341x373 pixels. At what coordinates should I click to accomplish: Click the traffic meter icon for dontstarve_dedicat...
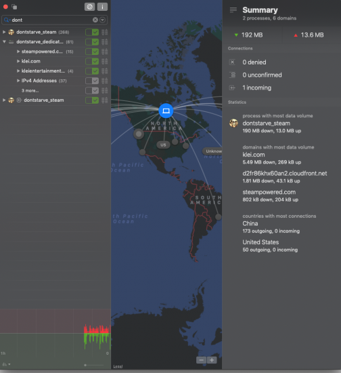pyautogui.click(x=105, y=42)
